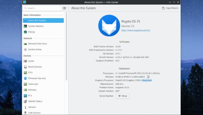
Task: Click the Interrupts icon
Action: pos(26,84)
